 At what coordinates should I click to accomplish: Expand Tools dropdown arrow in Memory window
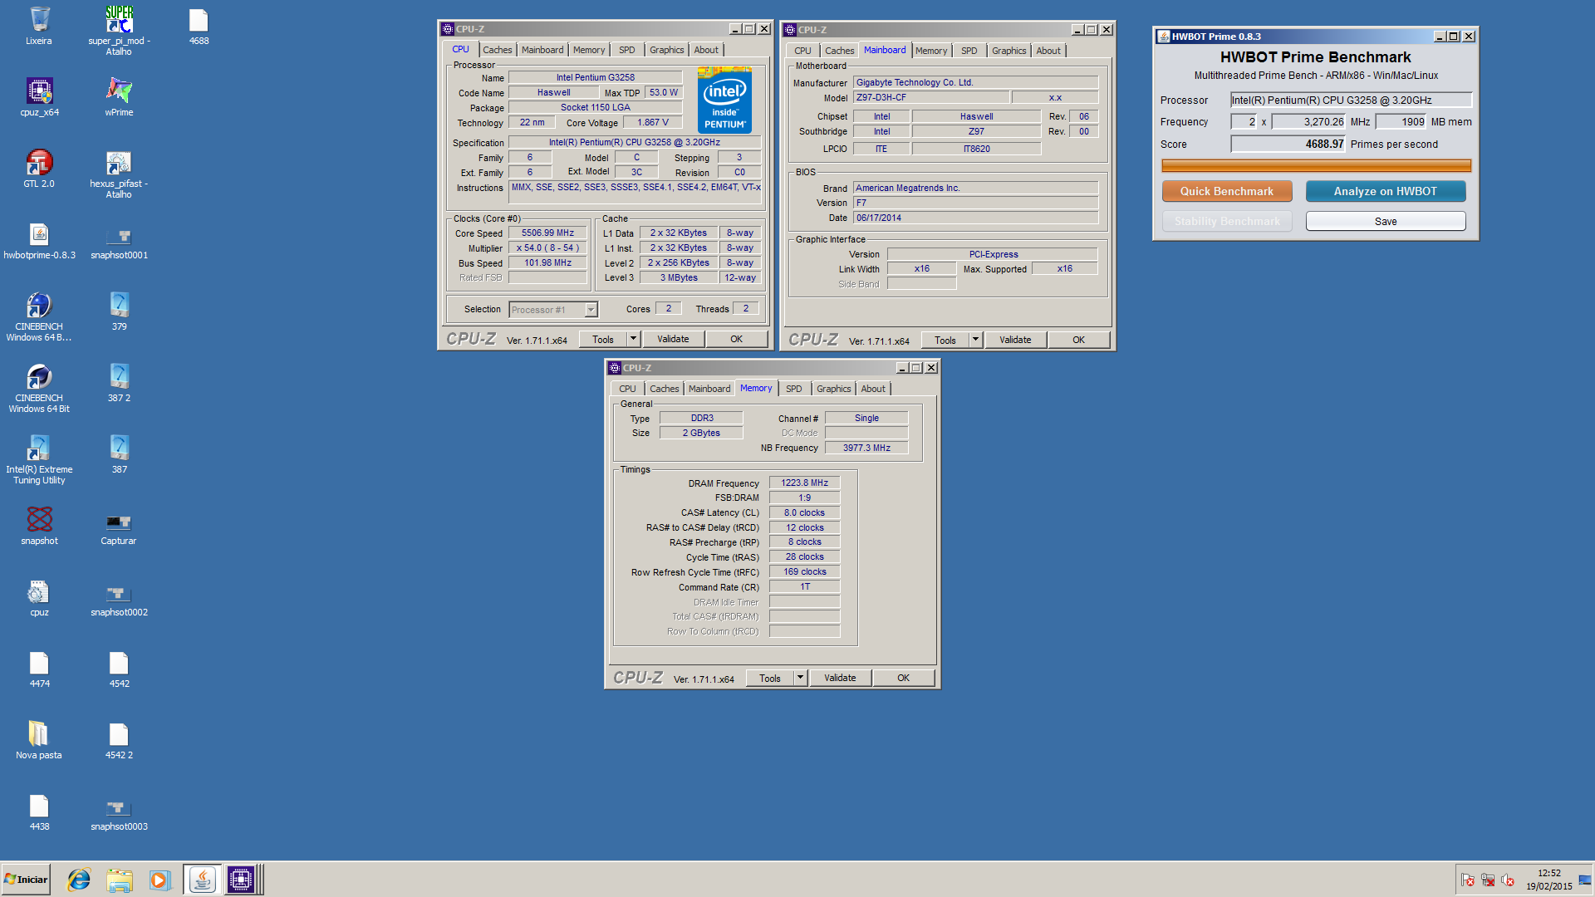[x=800, y=678]
